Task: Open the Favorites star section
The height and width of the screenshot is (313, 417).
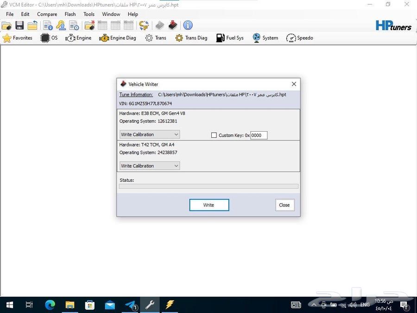Action: (x=17, y=38)
